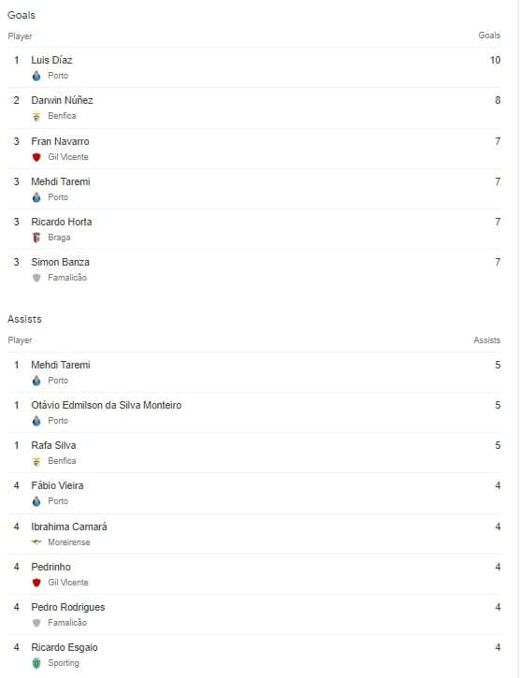
Task: Click the Moreirense crest under Ibrahima Camará
Action: pyautogui.click(x=36, y=541)
